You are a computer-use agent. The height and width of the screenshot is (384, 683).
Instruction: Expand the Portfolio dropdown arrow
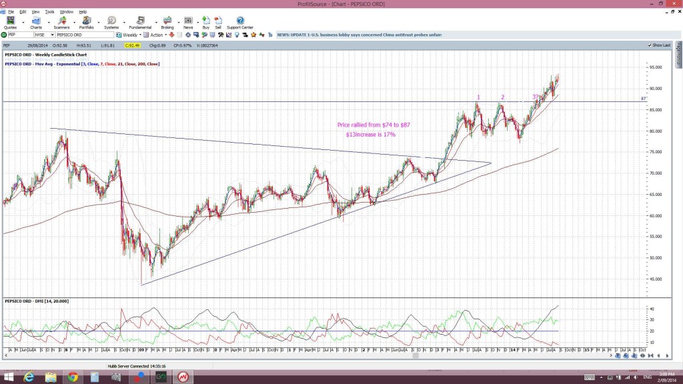[x=99, y=22]
